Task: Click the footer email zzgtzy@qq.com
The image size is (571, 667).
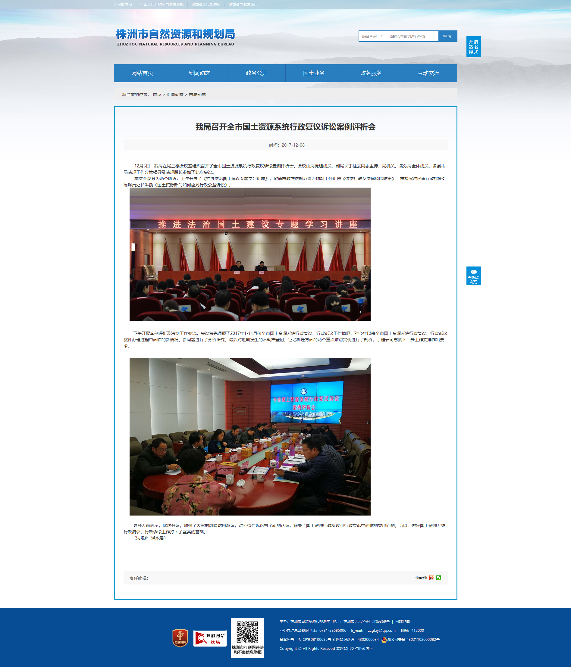Action: (x=382, y=630)
